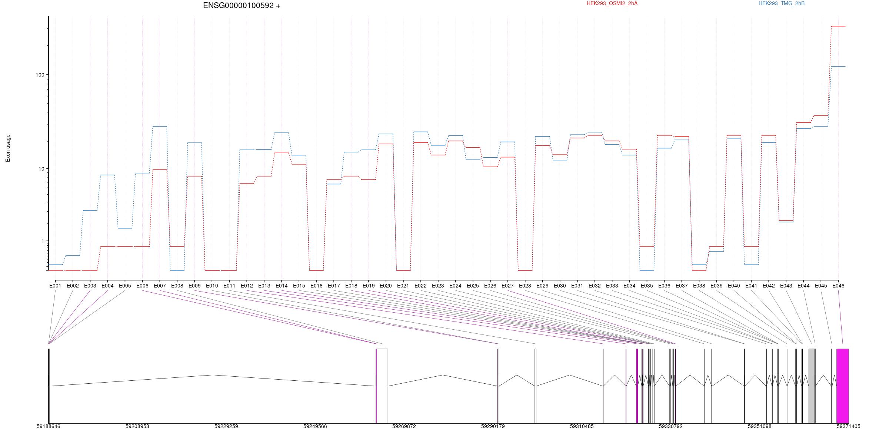Click exon label E002
This screenshot has height=444, width=889.
pyautogui.click(x=73, y=286)
